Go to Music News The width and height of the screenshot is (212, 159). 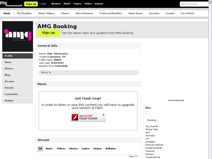135,13
